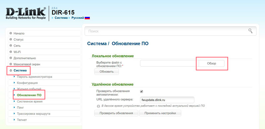Open Межсетевой экран menu item
265x129 pixels.
44,64
